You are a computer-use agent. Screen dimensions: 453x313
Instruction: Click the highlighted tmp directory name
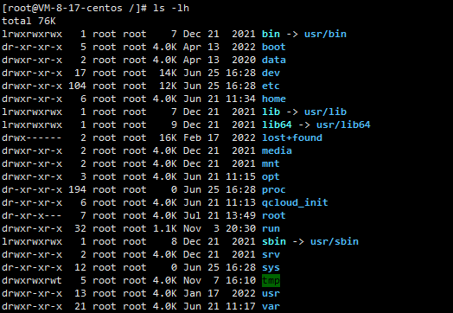271,280
